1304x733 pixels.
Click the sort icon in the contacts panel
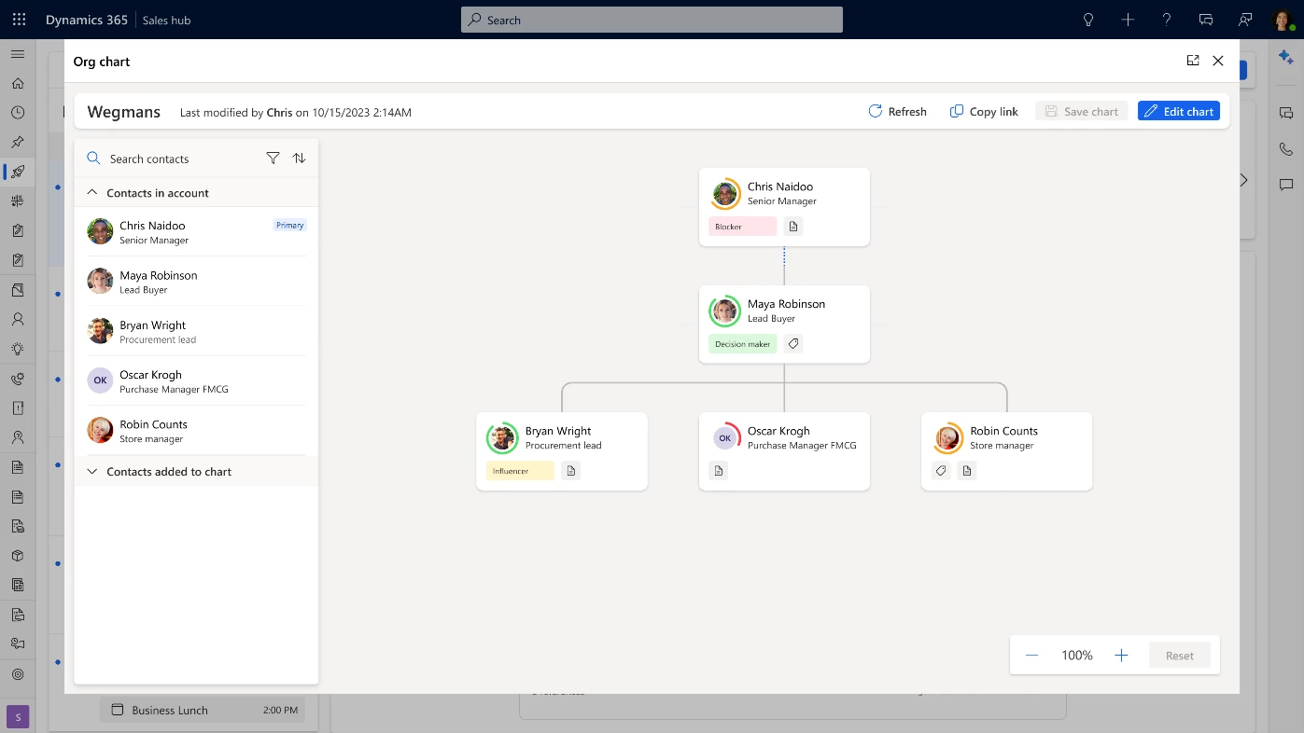[x=299, y=158]
